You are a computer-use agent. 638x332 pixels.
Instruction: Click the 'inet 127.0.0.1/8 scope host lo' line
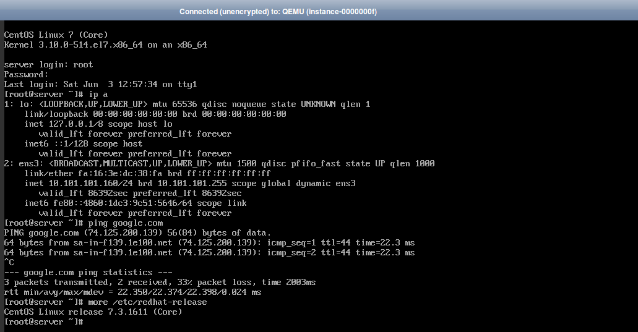pos(98,124)
